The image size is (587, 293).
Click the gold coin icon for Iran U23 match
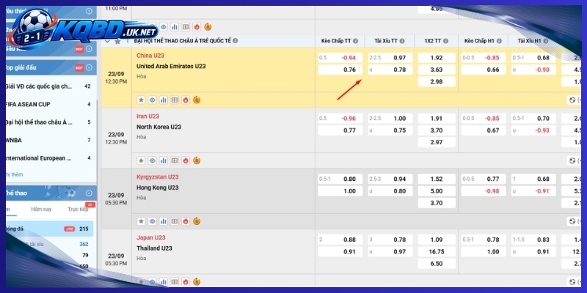coord(197,160)
